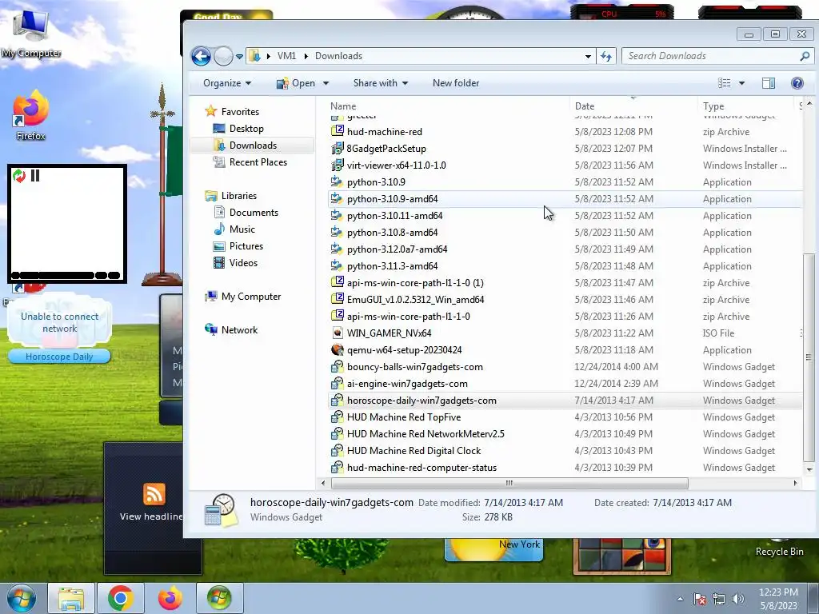The height and width of the screenshot is (614, 819).
Task: Select api-ms-win-core-path-l1-1-0 (1) archive
Action: (565, 282)
